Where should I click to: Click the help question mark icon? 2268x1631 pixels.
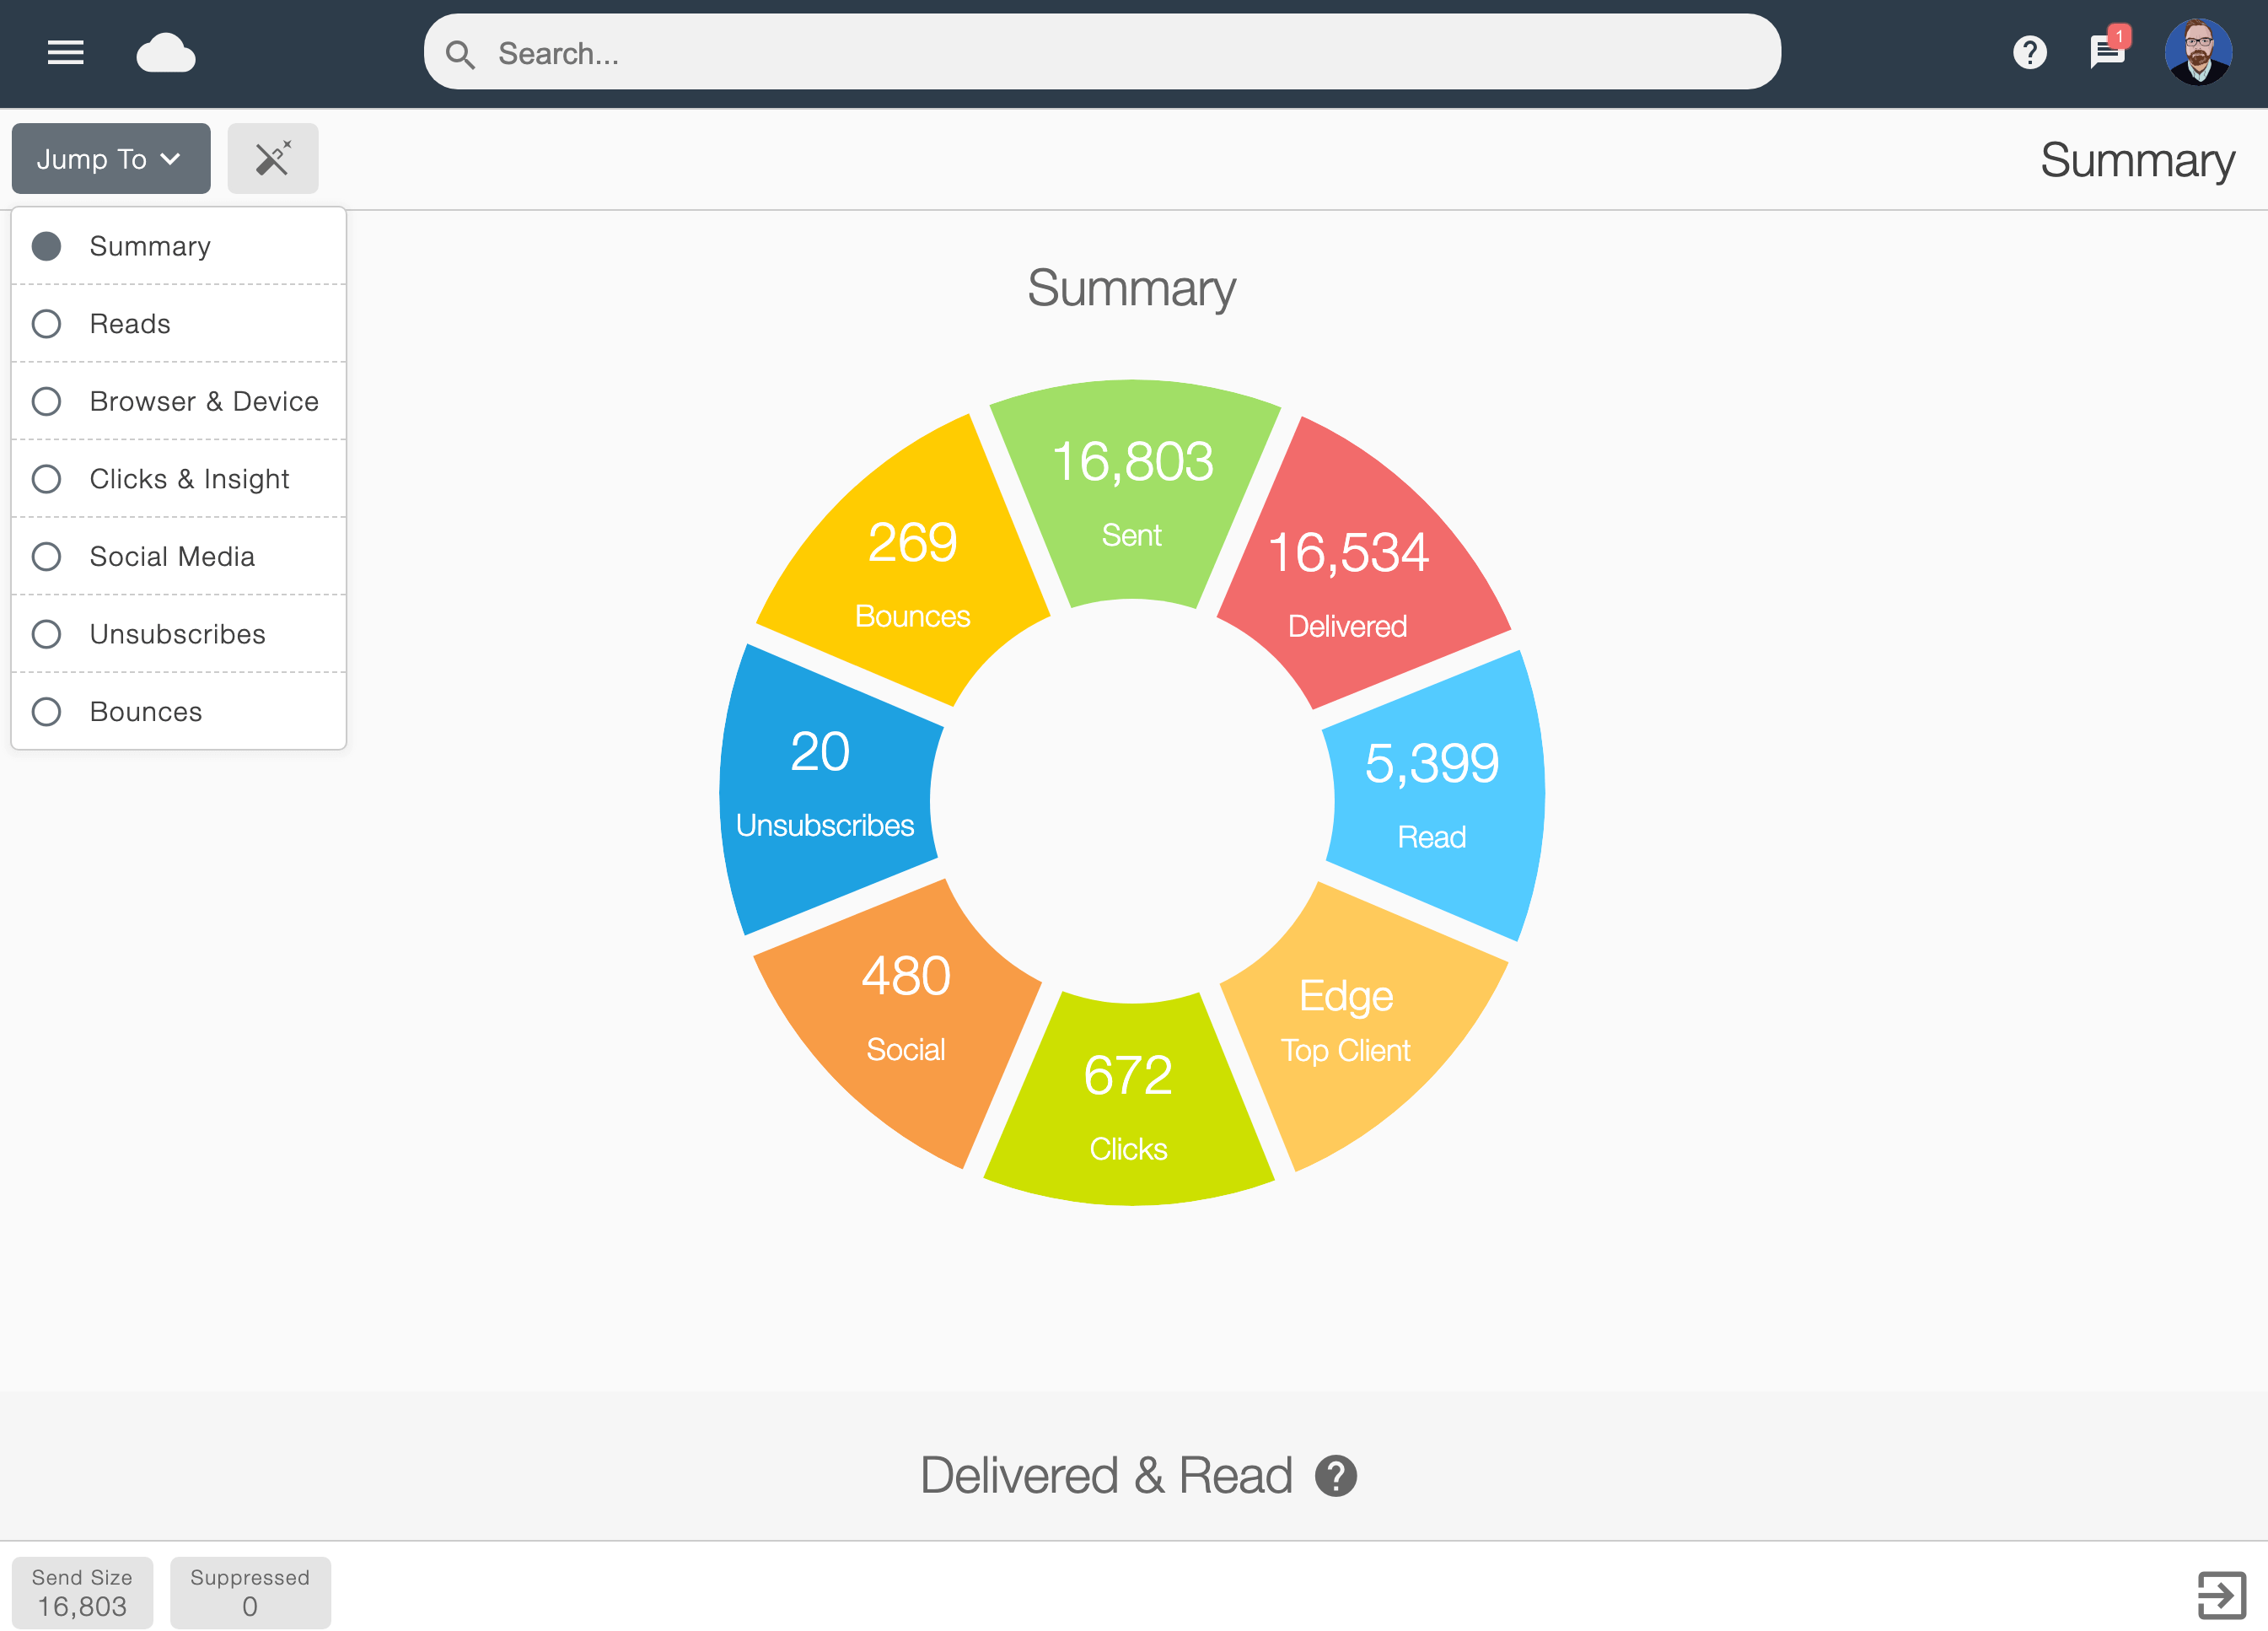point(2029,53)
